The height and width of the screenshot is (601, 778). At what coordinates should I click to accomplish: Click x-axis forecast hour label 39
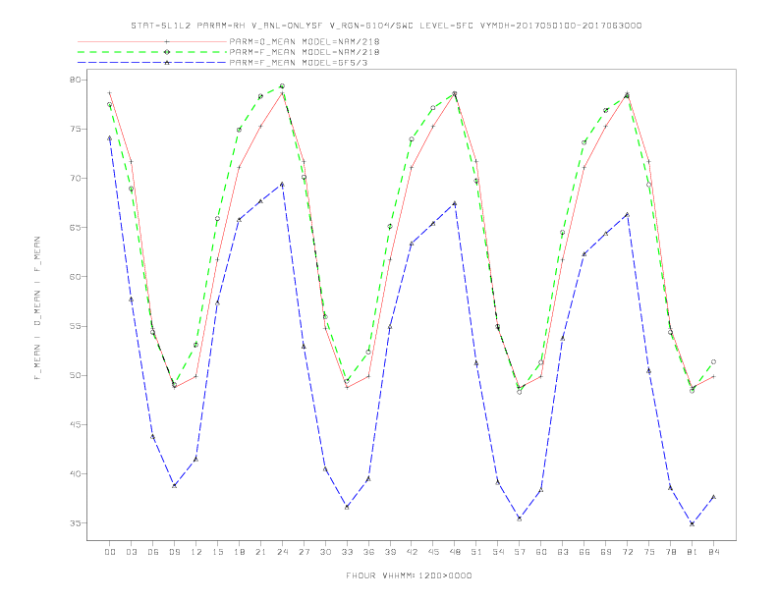tap(390, 552)
